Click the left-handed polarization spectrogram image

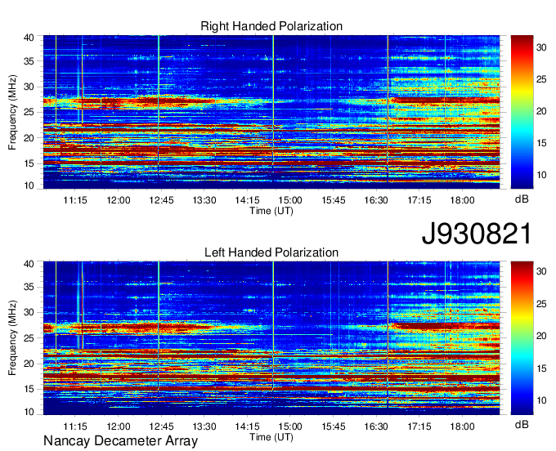271,337
